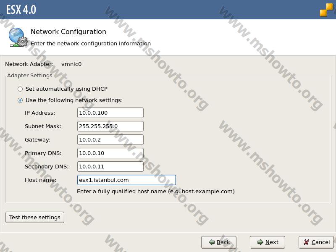
Task: Select 'Set automatically using DHCP' radio button
Action: click(x=20, y=89)
